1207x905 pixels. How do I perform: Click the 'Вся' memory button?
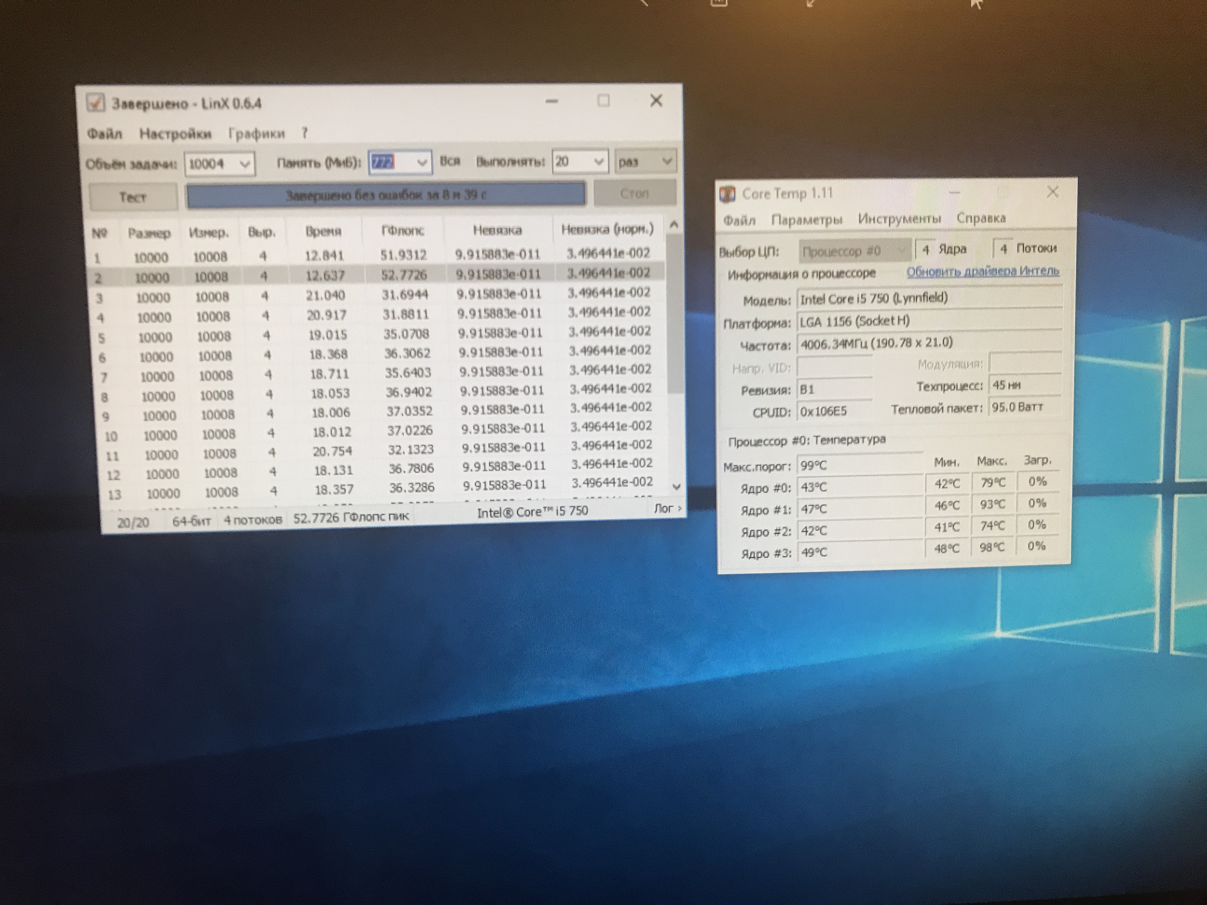click(x=450, y=162)
